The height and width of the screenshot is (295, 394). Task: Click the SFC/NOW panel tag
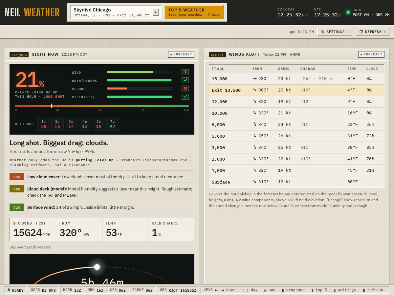tap(19, 55)
